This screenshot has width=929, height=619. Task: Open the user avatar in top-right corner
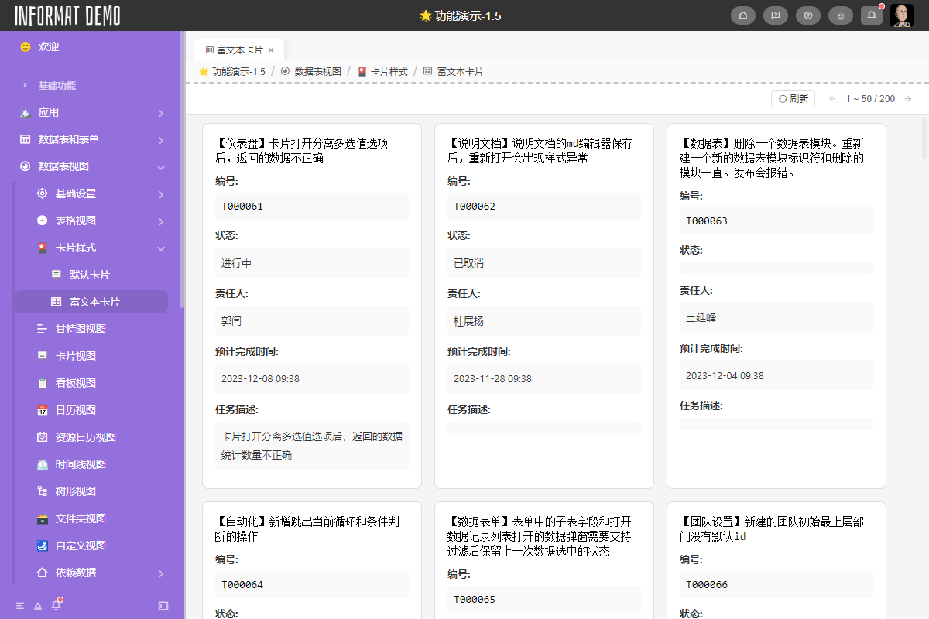[x=901, y=15]
